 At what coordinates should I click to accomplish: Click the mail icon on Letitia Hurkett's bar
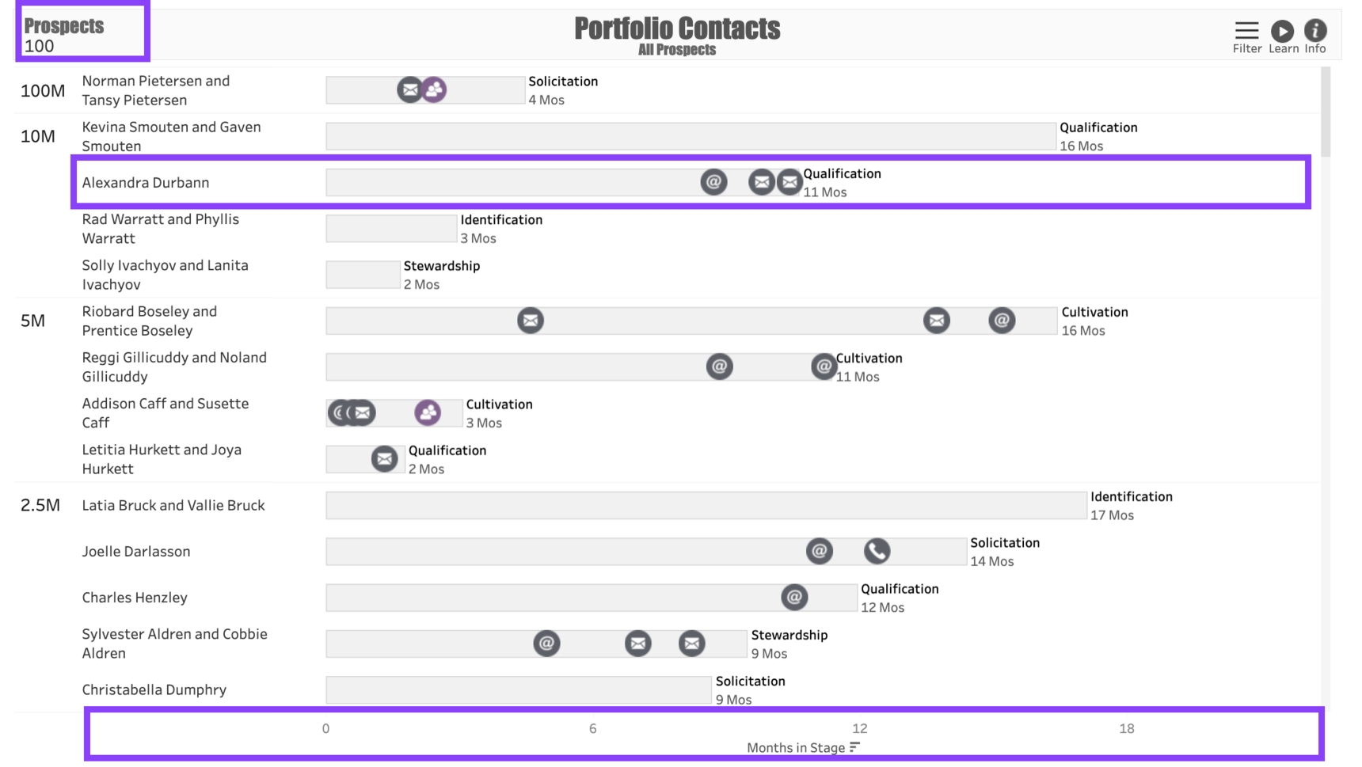click(384, 458)
